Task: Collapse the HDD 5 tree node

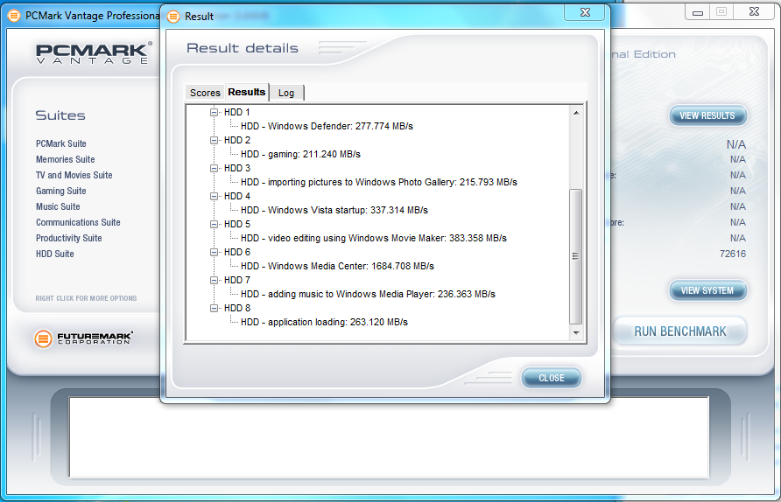Action: point(215,225)
